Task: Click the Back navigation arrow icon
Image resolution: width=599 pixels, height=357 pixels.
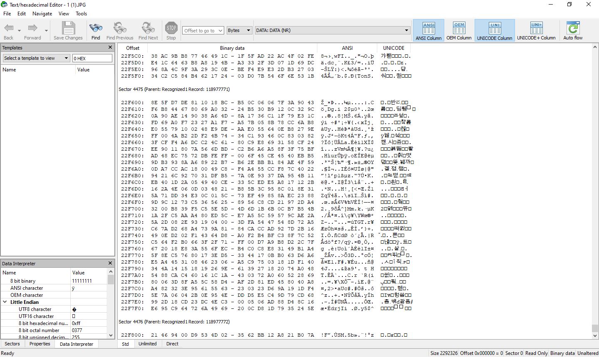Action: [x=9, y=28]
